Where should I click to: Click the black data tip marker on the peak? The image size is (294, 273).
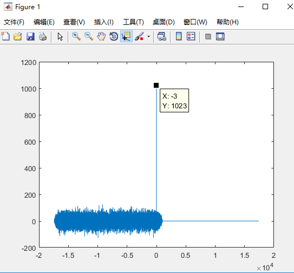coord(156,86)
